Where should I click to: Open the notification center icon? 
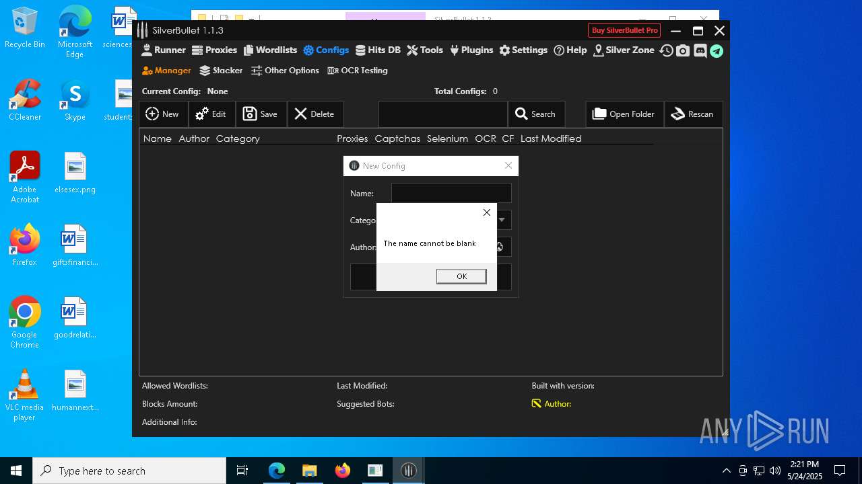click(840, 471)
